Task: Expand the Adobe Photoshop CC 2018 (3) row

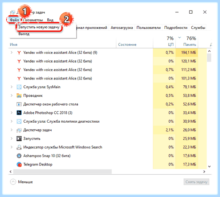Action: pyautogui.click(x=11, y=113)
